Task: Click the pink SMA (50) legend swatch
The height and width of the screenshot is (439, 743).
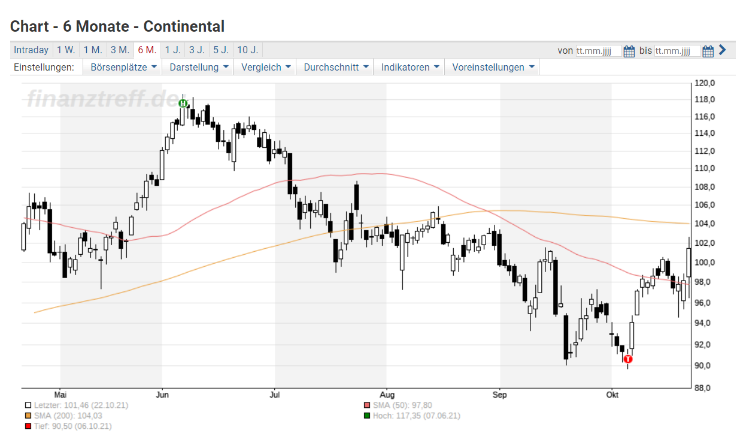Action: [366, 406]
